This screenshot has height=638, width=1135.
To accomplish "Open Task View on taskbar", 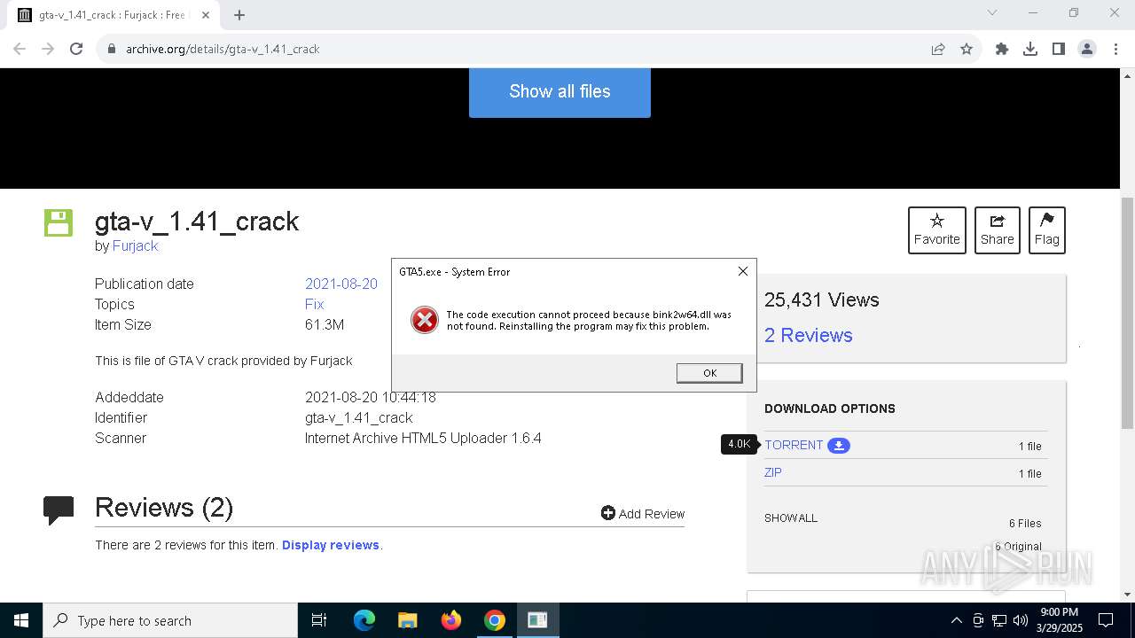I will coord(319,620).
